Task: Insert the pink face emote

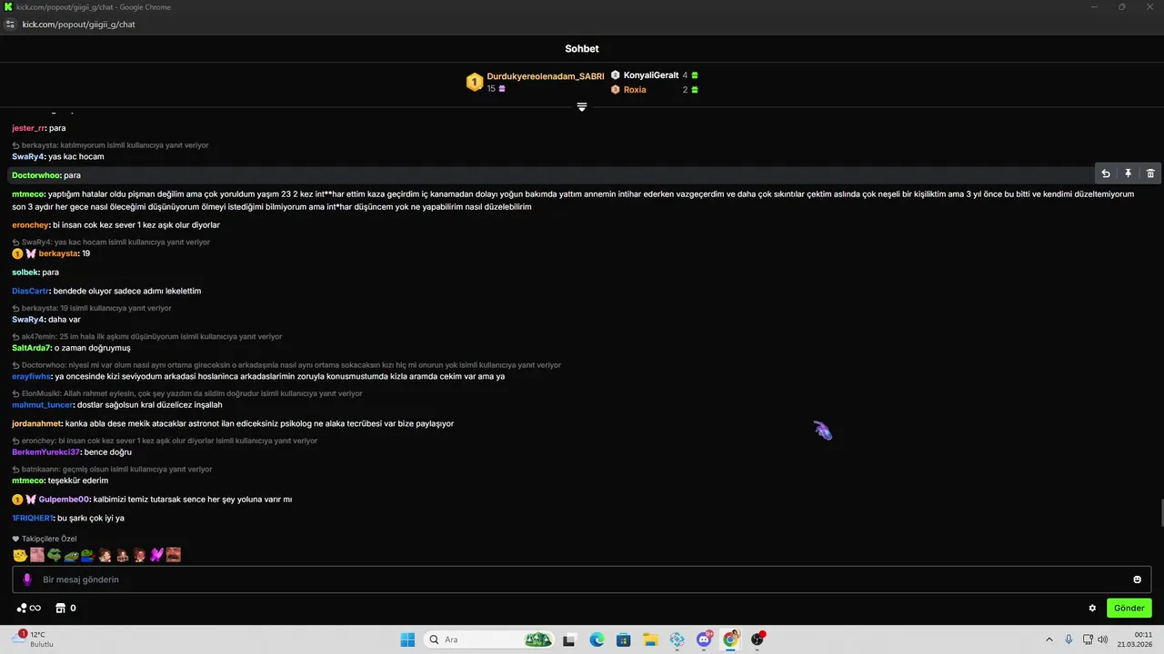Action: (x=37, y=555)
